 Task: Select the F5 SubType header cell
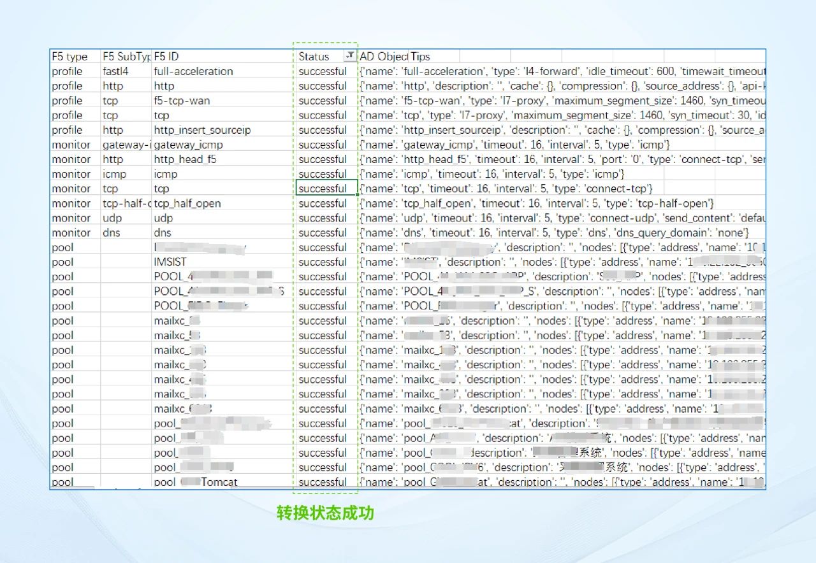point(127,57)
